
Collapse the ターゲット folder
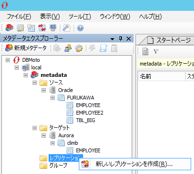34,128
